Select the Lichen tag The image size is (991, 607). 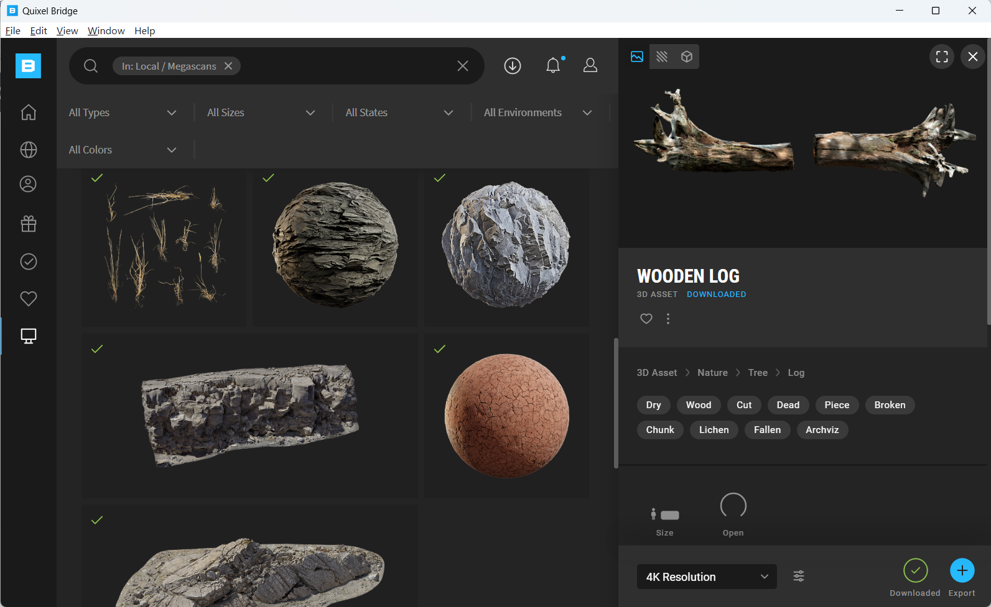(714, 430)
